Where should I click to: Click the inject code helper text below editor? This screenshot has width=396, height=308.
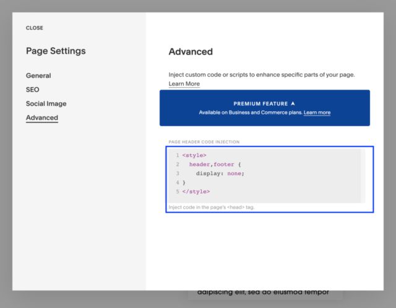212,207
